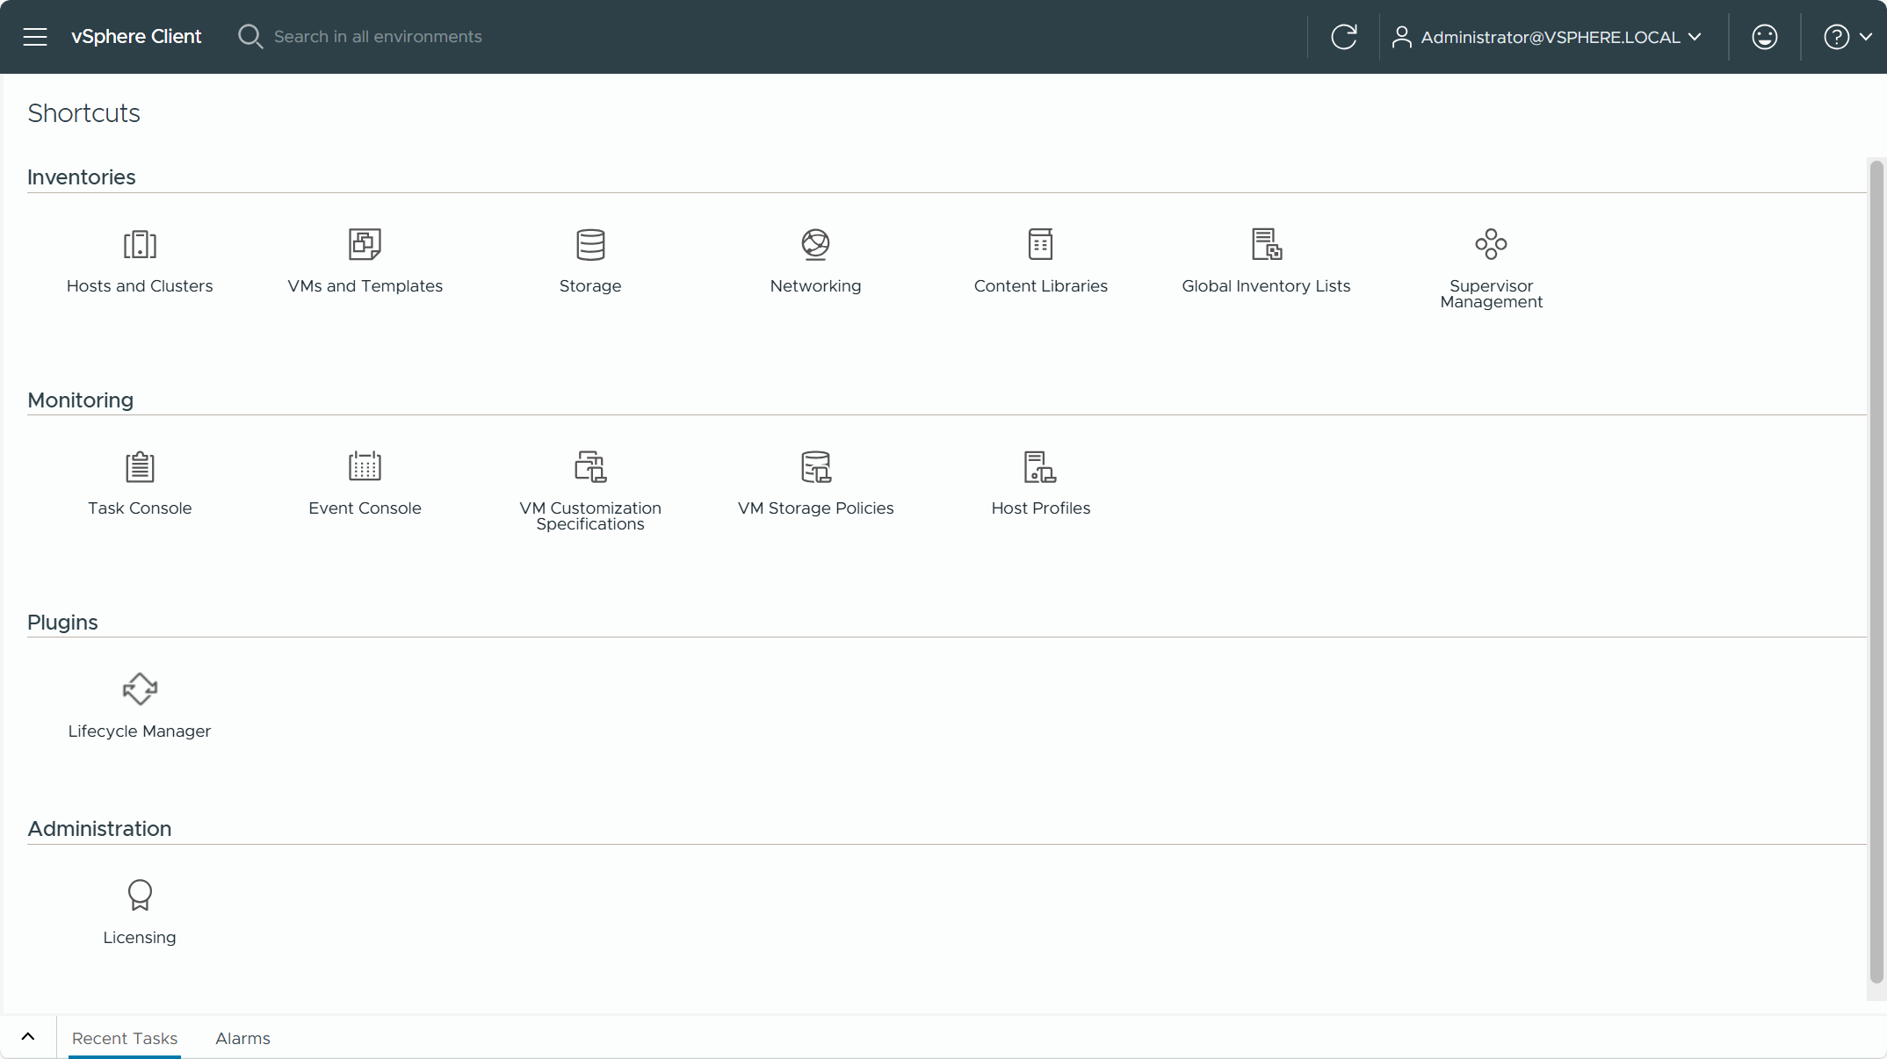Switch to the Alarms tab
1887x1059 pixels.
click(242, 1038)
